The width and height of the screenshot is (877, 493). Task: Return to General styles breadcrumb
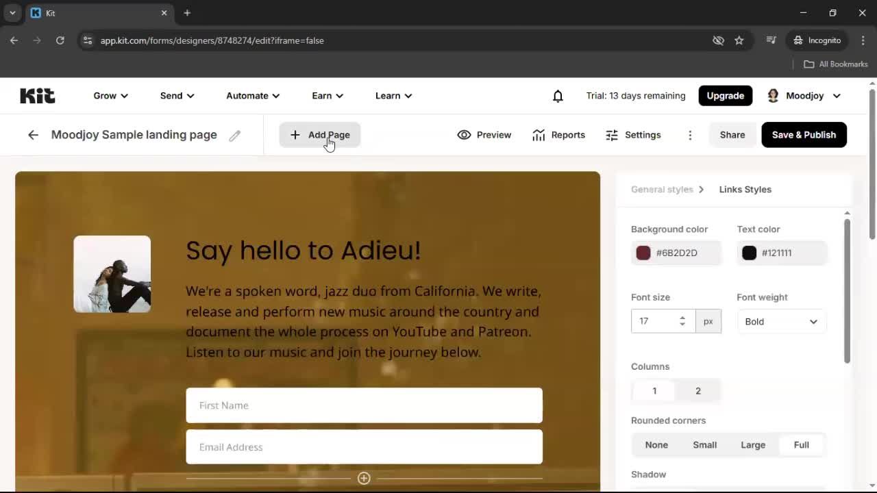(x=660, y=190)
